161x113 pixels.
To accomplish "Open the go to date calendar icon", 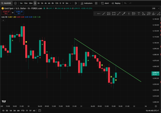I will [39, 110].
